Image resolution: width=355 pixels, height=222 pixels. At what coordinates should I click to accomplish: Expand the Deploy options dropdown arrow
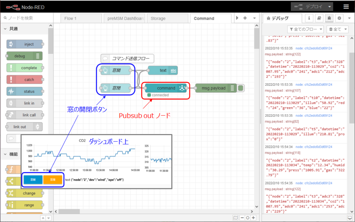pos(329,7)
